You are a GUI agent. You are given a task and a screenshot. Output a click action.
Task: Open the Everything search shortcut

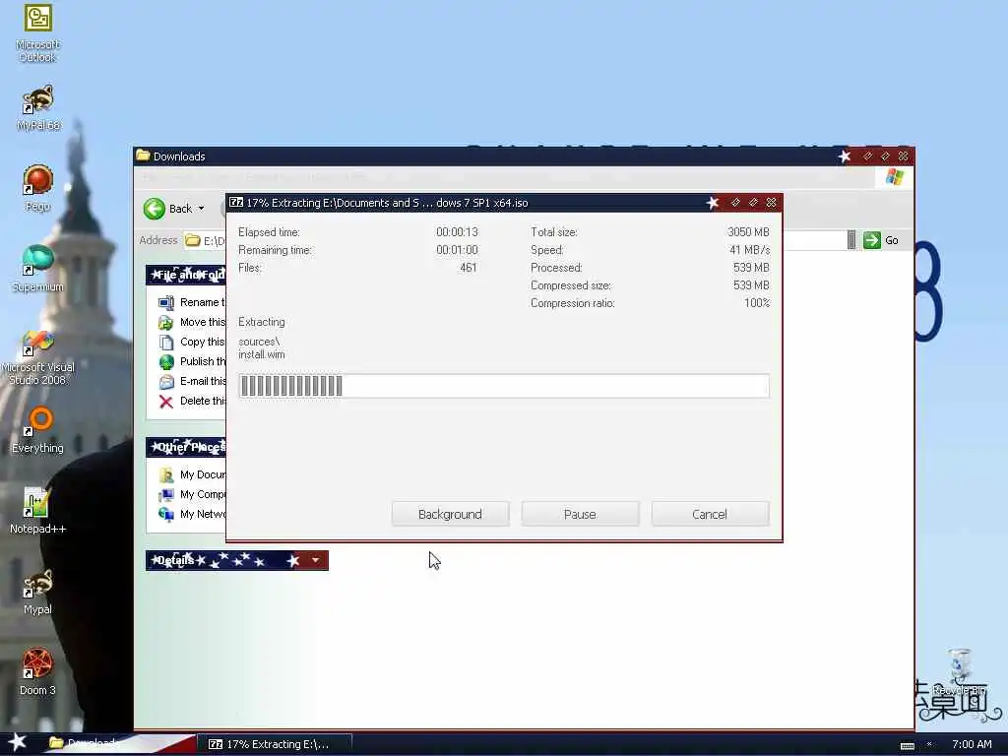click(x=38, y=430)
